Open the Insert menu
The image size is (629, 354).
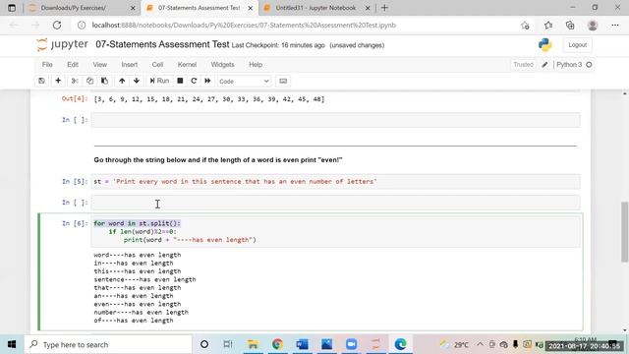129,65
